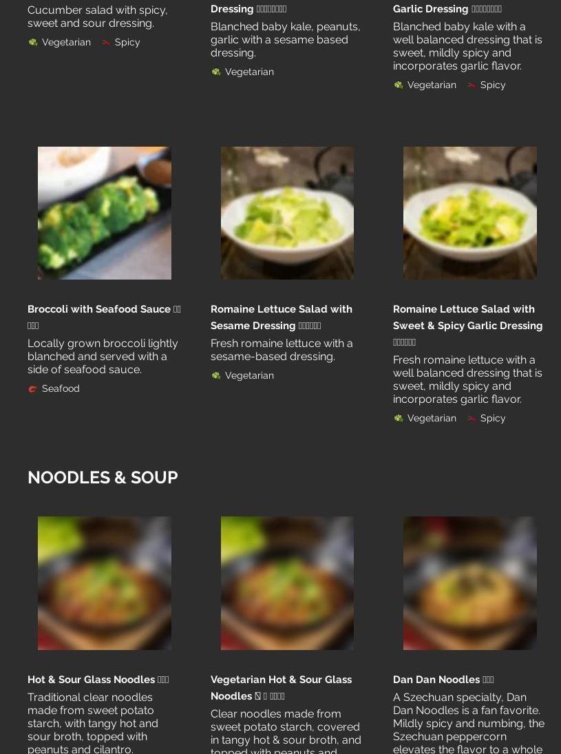This screenshot has width=561, height=754.
Task: Click vegetarian icon under baby kale sesame dressing
Action: [x=216, y=72]
